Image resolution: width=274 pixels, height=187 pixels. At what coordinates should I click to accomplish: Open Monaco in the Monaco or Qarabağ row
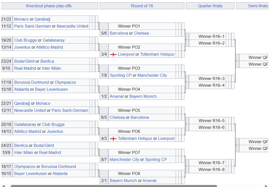coord(21,19)
